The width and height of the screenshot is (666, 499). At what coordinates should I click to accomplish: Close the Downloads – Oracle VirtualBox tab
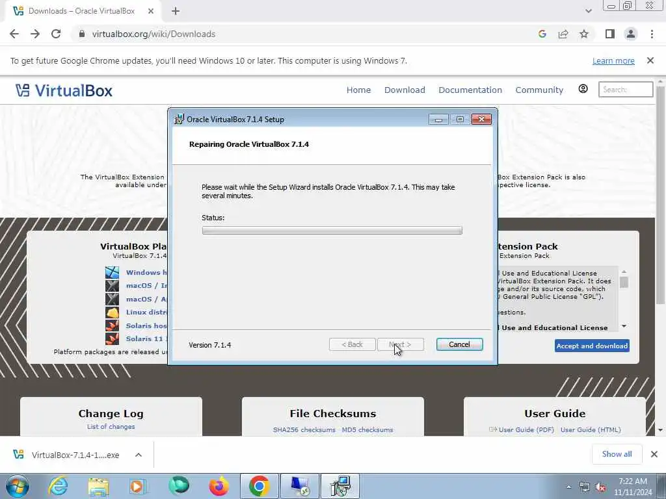click(151, 11)
